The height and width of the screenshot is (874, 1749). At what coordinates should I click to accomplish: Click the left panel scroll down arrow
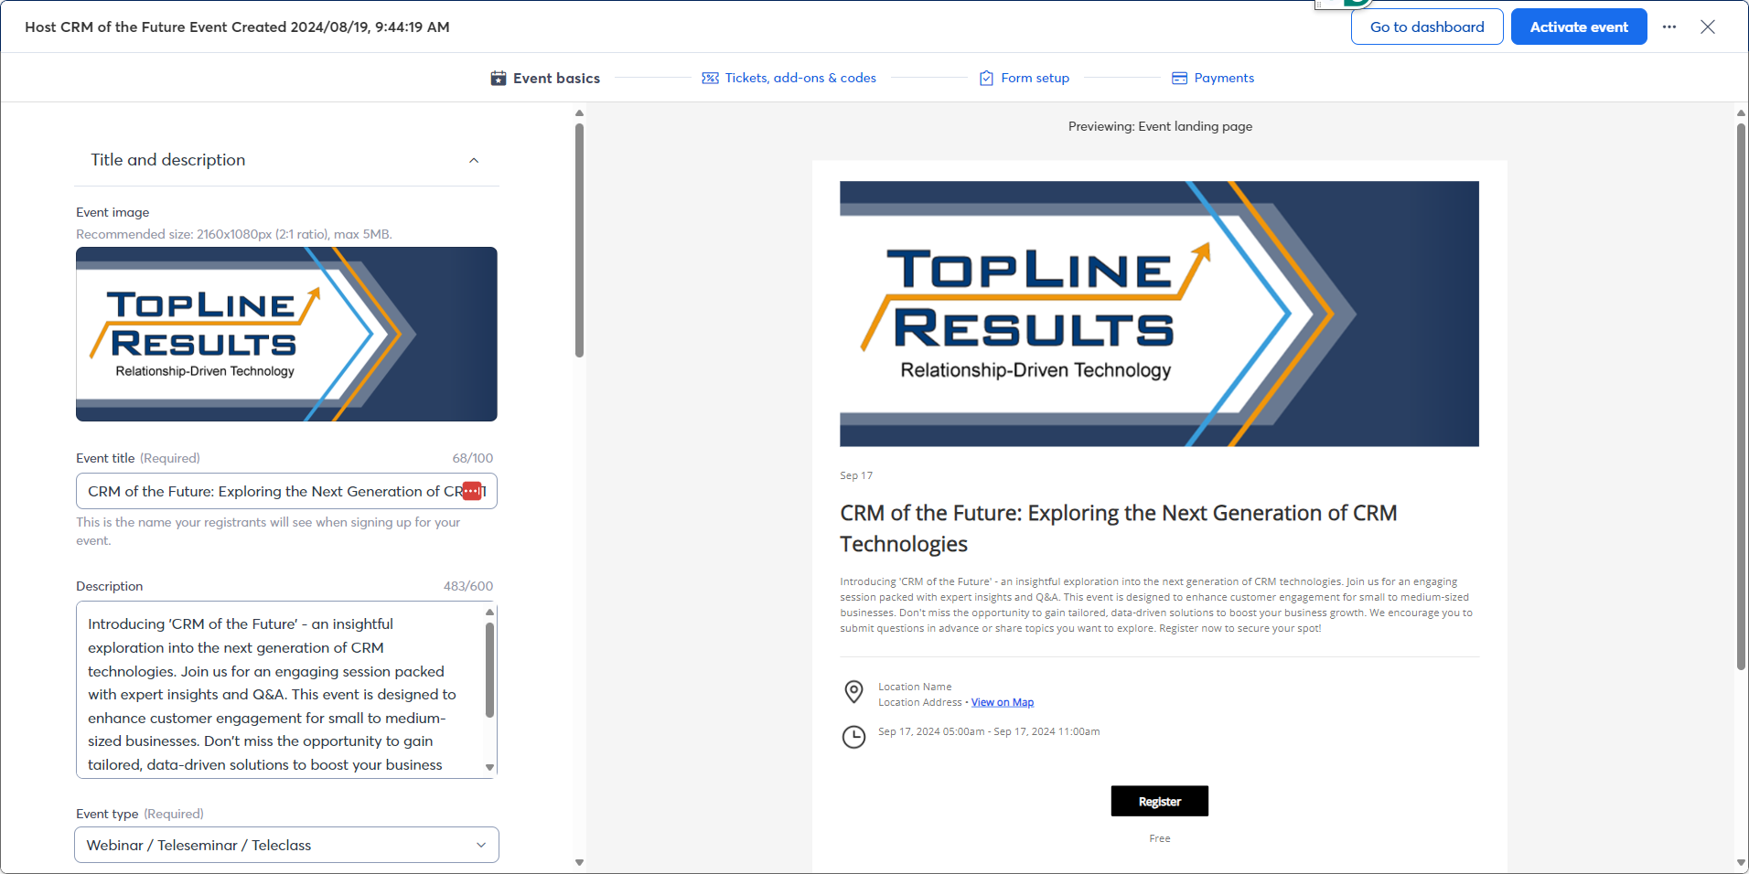click(x=579, y=862)
